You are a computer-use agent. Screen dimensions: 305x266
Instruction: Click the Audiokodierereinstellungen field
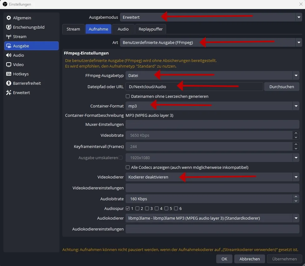212,229
